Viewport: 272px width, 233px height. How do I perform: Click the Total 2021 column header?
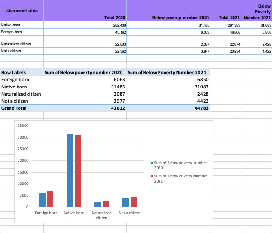[x=225, y=11]
